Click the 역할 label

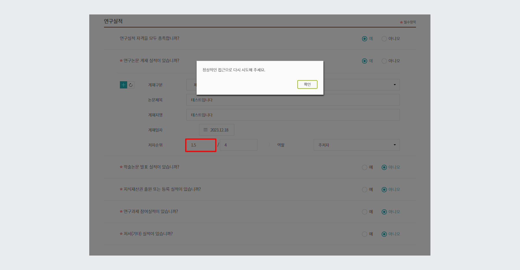pos(281,145)
